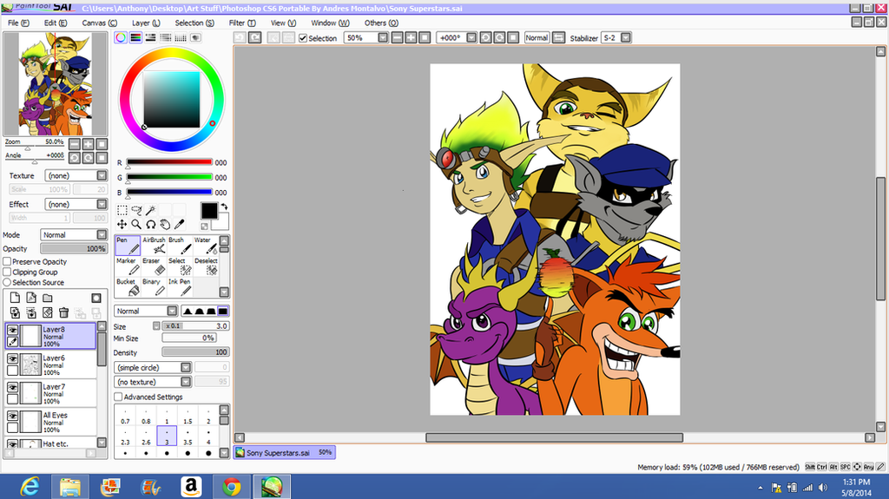Click the Normal view button in toolbar

(x=537, y=37)
